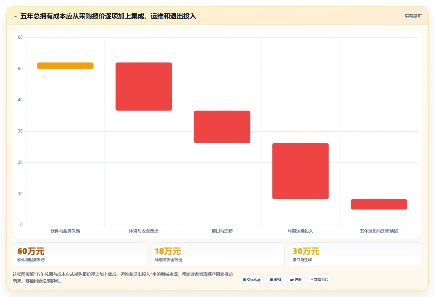
Task: Click the 五年退出与迁移预留 x-axis label
Action: pyautogui.click(x=379, y=231)
